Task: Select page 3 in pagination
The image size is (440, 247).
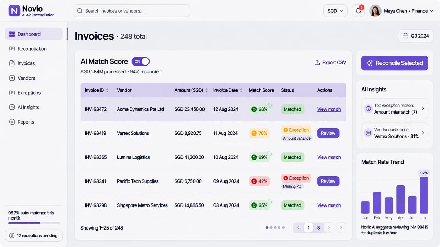Action: (x=319, y=228)
